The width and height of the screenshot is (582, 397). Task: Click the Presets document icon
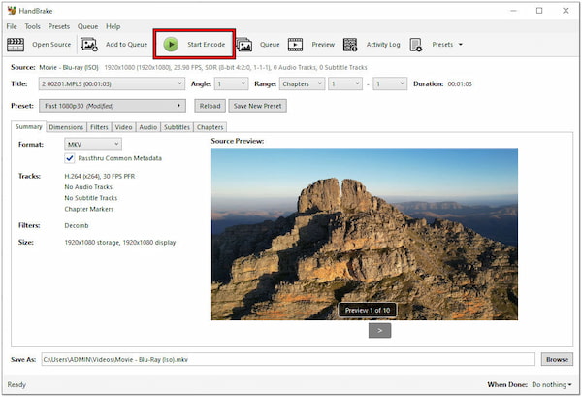click(415, 45)
